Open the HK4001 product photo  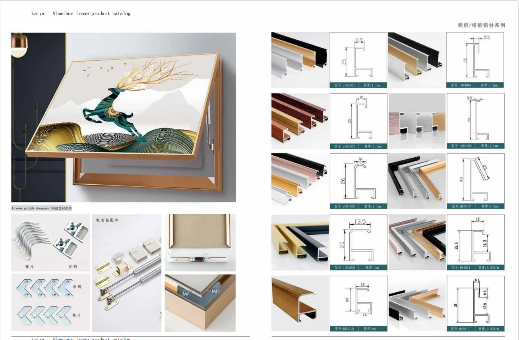300,60
